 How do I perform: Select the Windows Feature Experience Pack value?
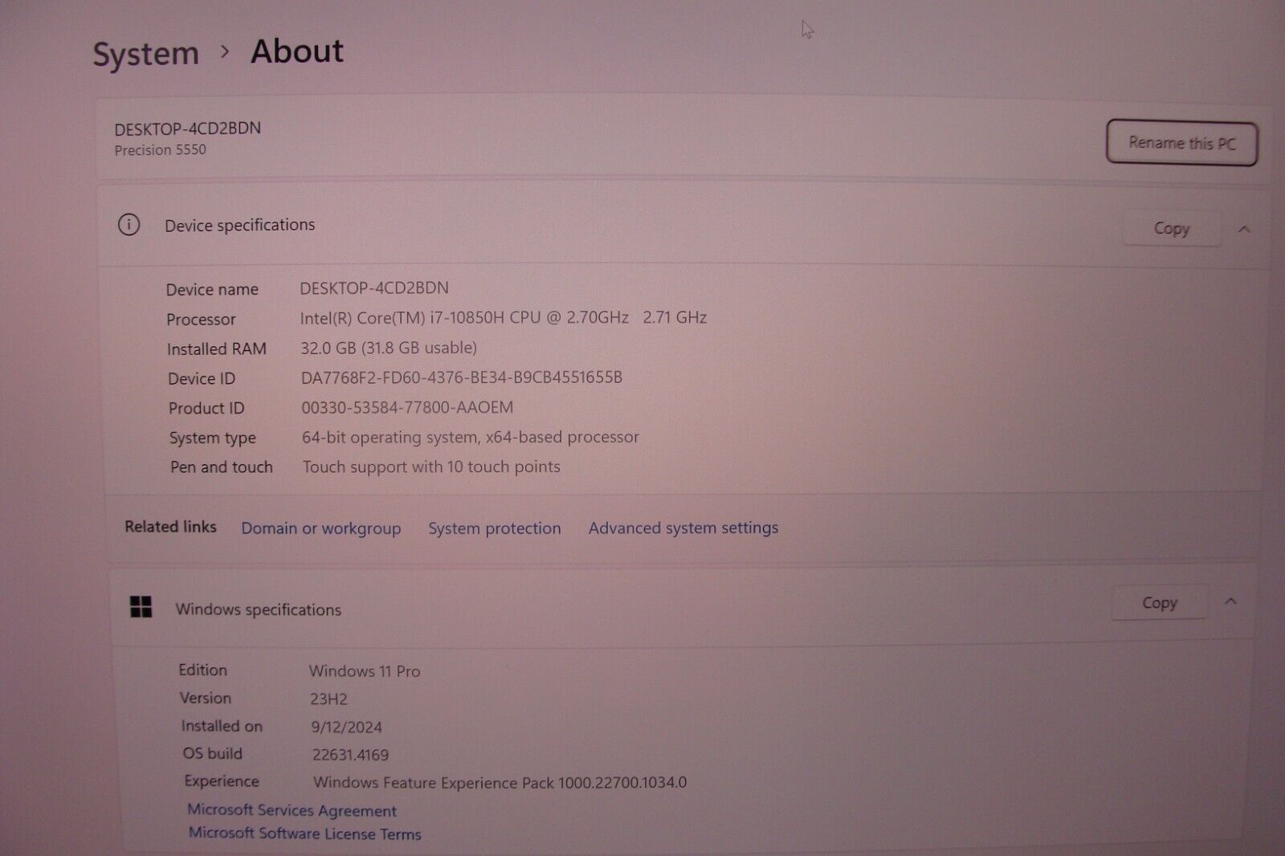click(500, 782)
